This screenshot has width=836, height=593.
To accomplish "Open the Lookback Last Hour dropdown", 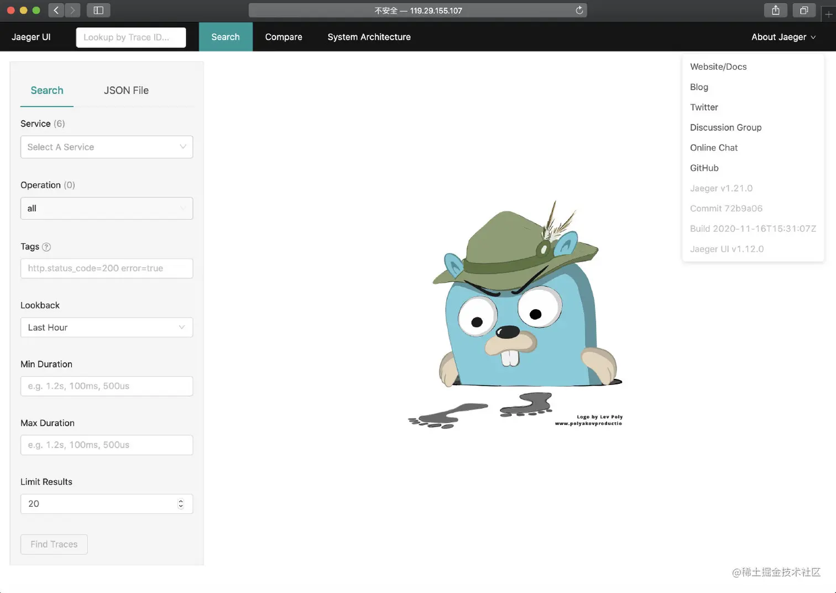I will click(107, 327).
